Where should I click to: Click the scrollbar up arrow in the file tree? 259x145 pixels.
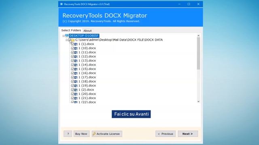coord(198,35)
